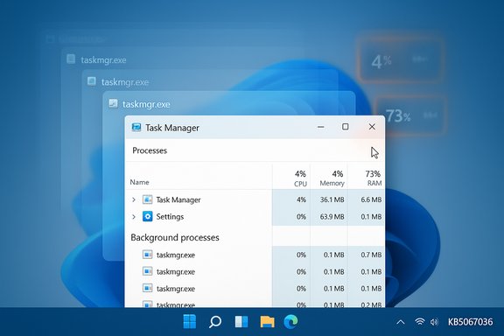Select the Settings process name
Viewport: 504px width, 336px height.
coord(170,217)
